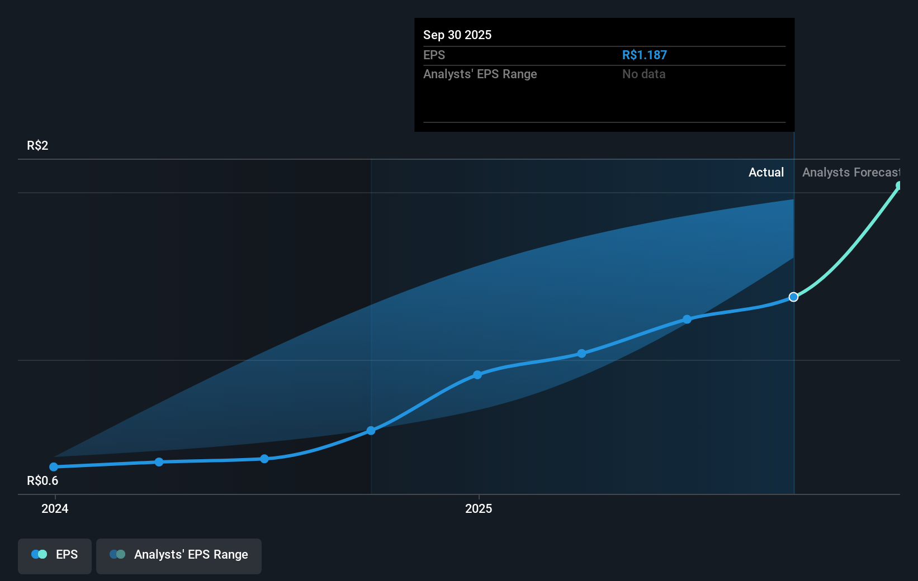Toggle the EPS series visibility in the legend
Viewport: 918px width, 581px height.
(x=54, y=556)
